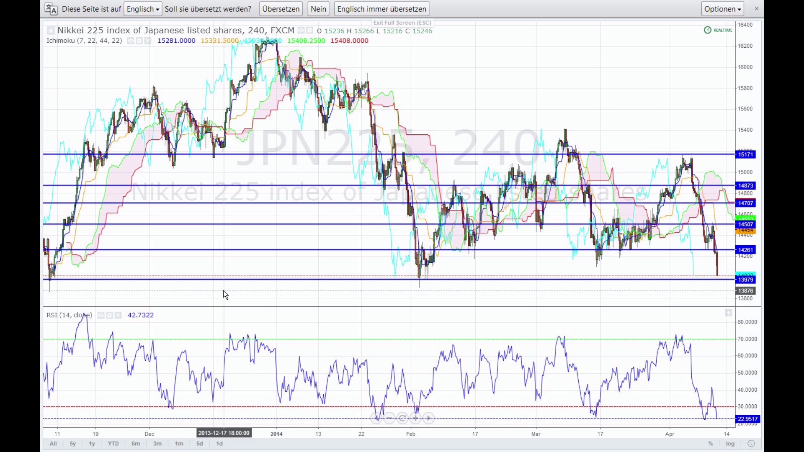
Task: Select the YTD time range
Action: click(x=113, y=444)
